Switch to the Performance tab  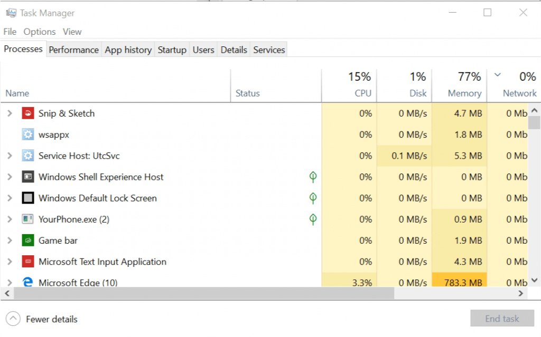click(x=74, y=50)
